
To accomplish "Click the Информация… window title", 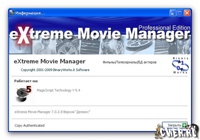I will (30, 13).
